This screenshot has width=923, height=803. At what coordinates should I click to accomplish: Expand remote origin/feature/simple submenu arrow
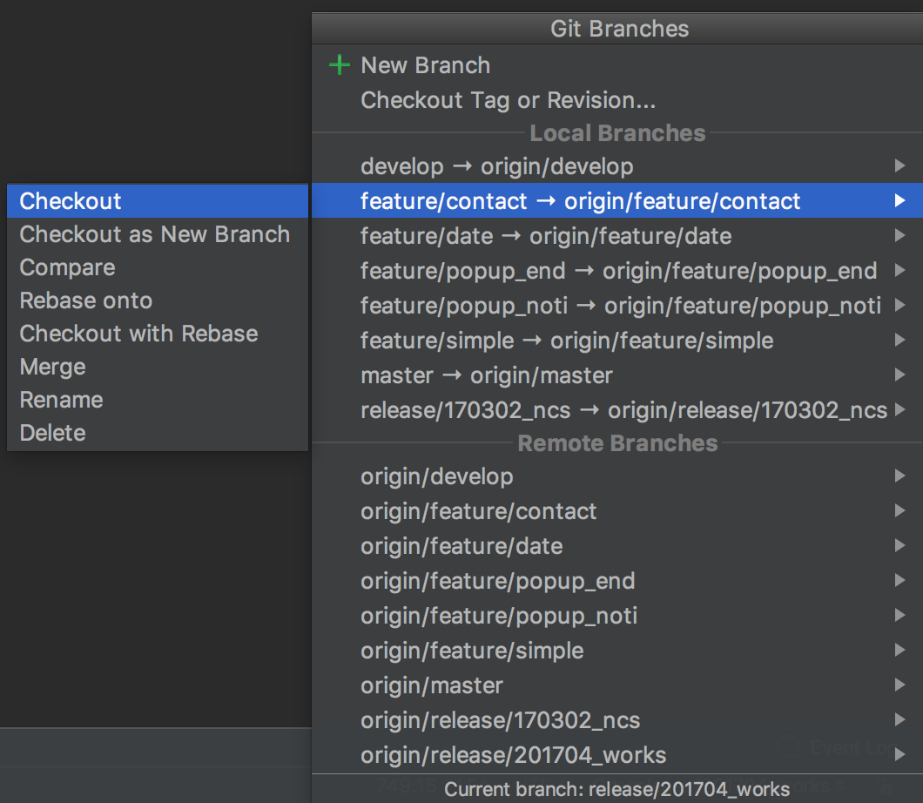coord(899,650)
